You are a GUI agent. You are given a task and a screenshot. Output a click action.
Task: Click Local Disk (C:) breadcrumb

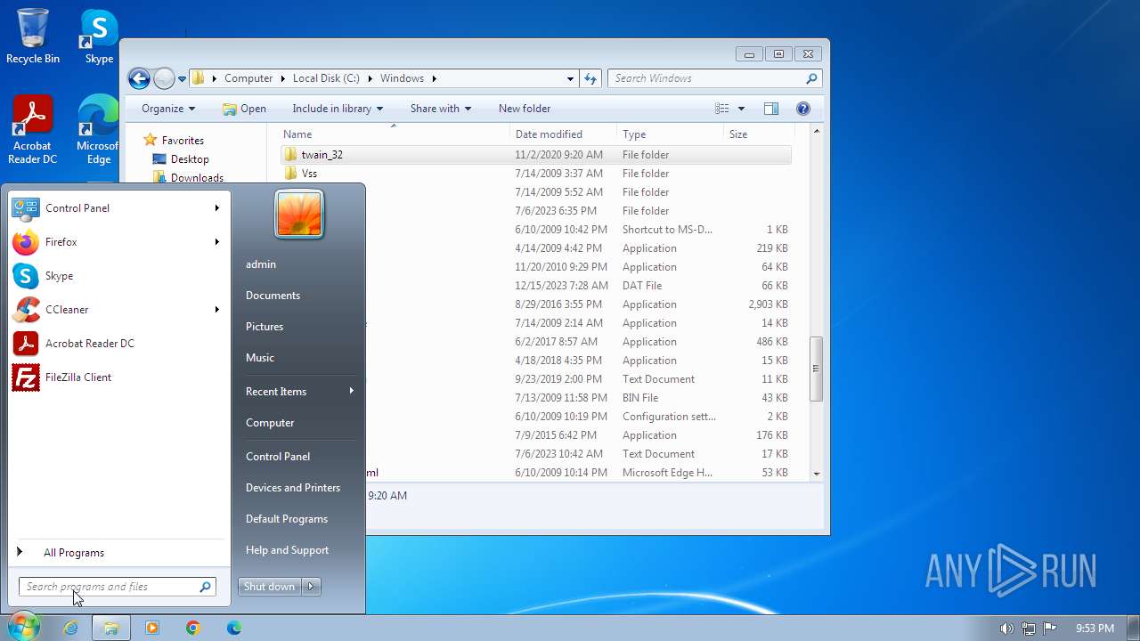click(x=326, y=78)
